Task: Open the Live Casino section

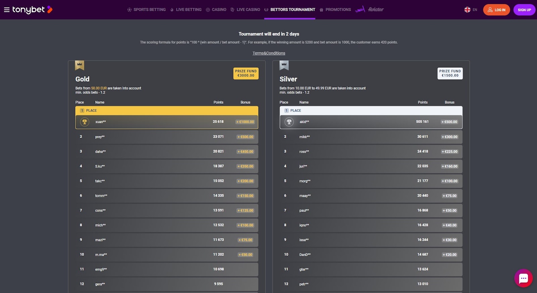Action: click(x=245, y=10)
